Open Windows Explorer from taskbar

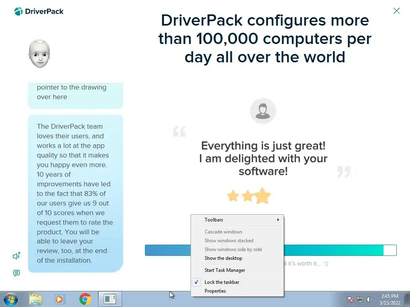tap(36, 299)
